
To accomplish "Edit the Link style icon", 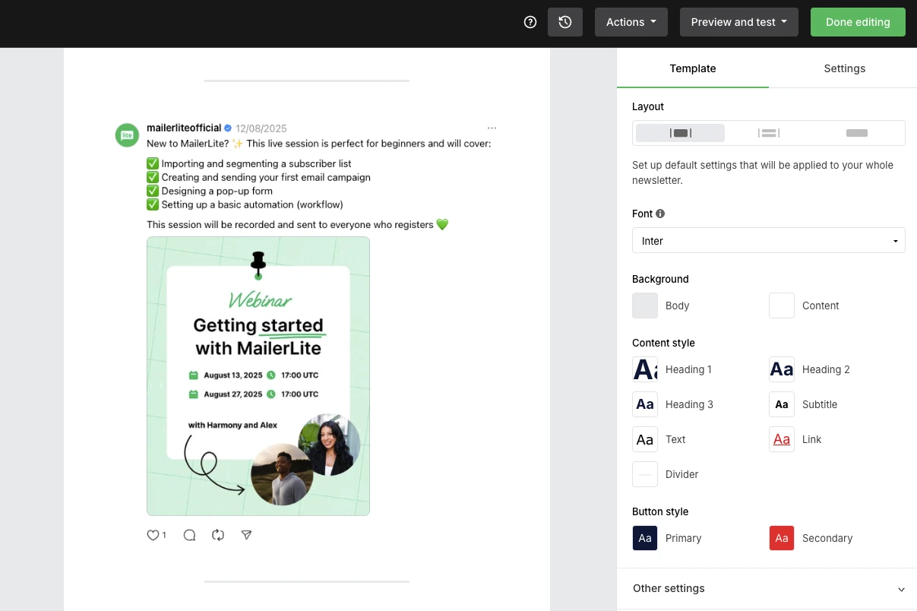I will tap(782, 439).
